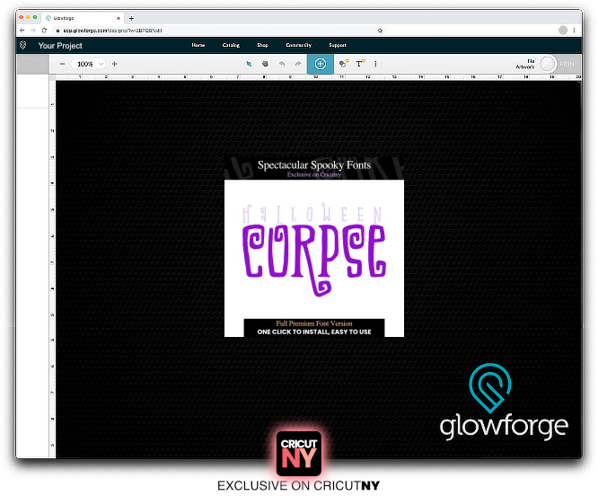Click the undo arrow
Screen dimensions: 598x496
coord(282,64)
